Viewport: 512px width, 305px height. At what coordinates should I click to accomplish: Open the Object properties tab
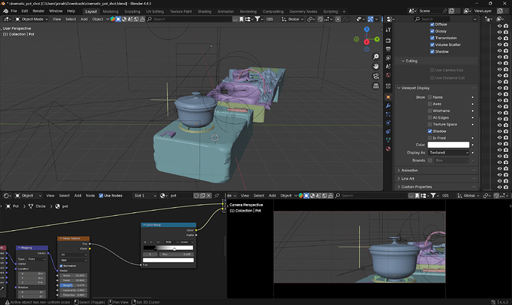388,97
